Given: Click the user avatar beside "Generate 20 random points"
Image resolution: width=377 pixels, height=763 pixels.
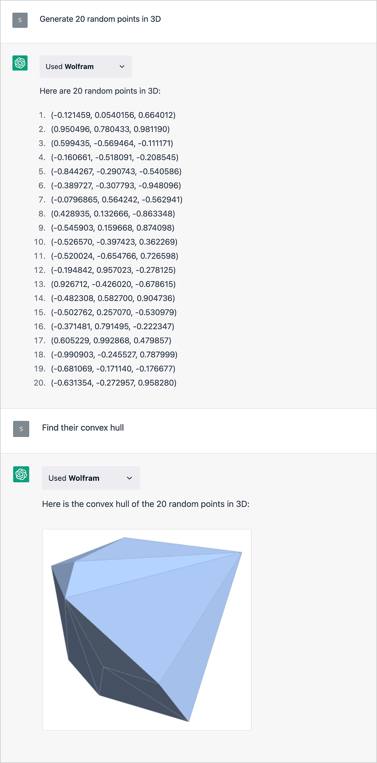Looking at the screenshot, I should (x=20, y=20).
